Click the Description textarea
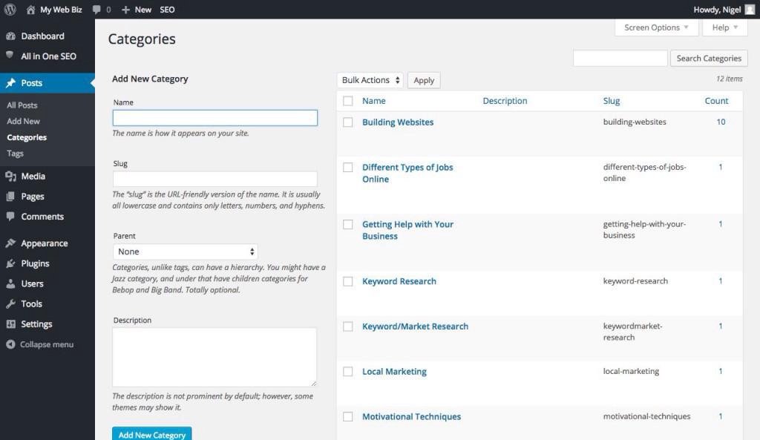The height and width of the screenshot is (440, 760). tap(214, 357)
